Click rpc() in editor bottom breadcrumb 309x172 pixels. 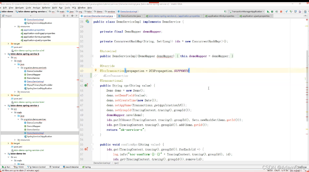116,163
